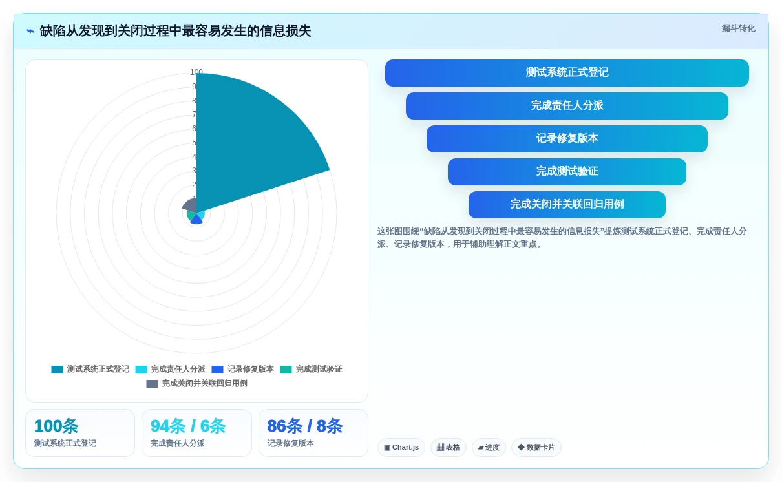
Task: Toggle 记录修复版本 legend color box
Action: 217,370
